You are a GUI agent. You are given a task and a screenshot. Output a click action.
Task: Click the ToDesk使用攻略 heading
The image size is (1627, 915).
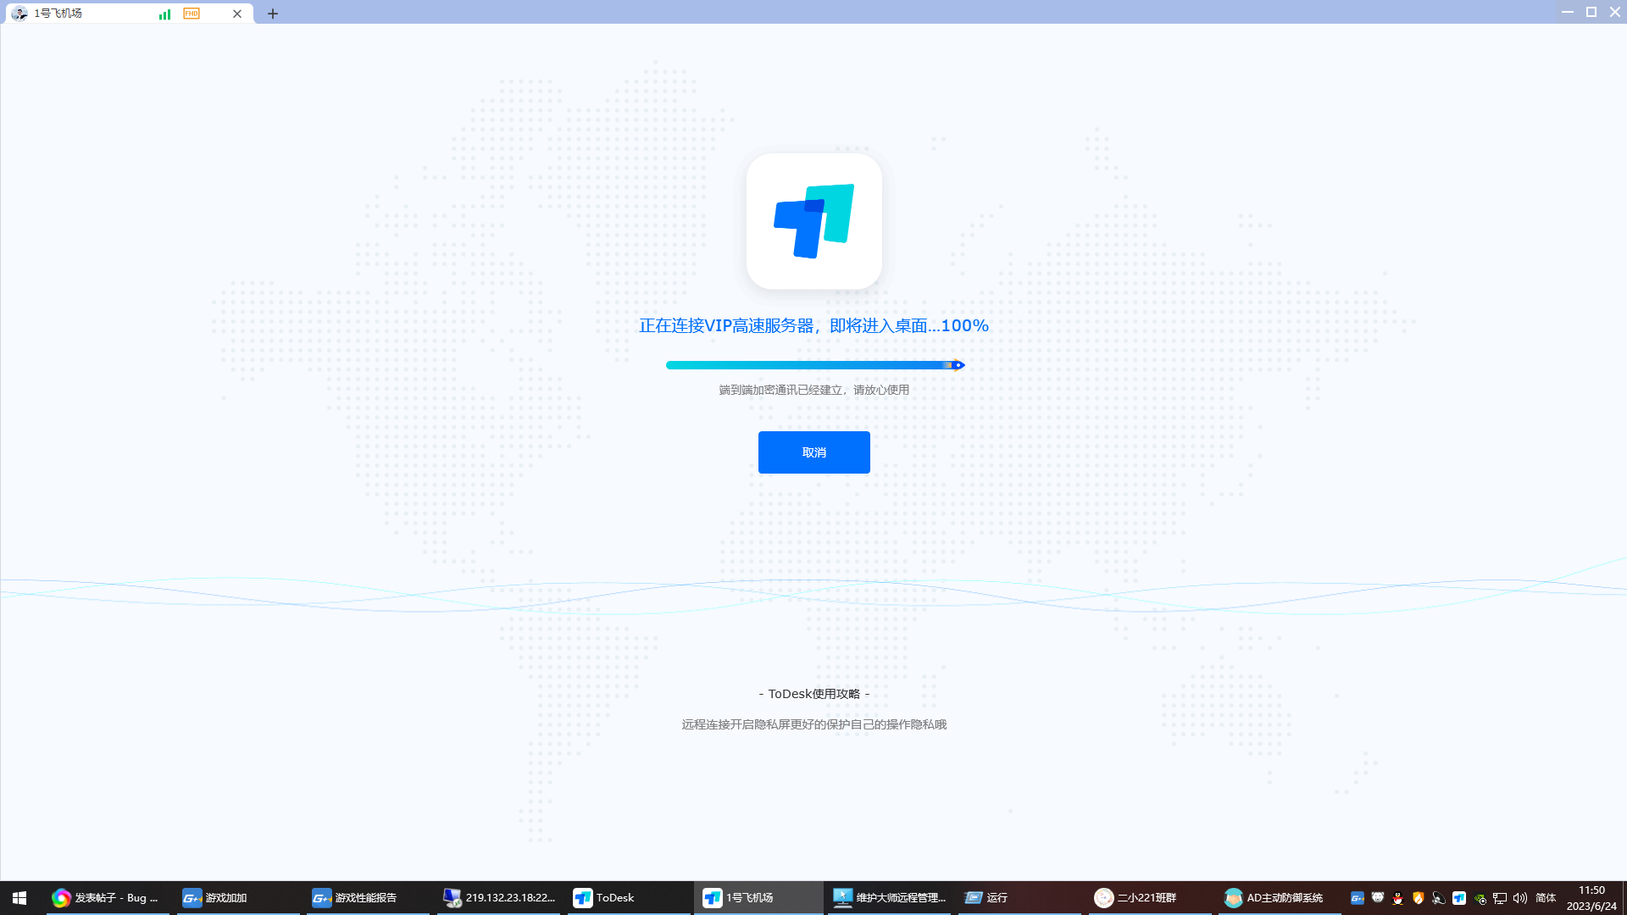click(x=813, y=694)
